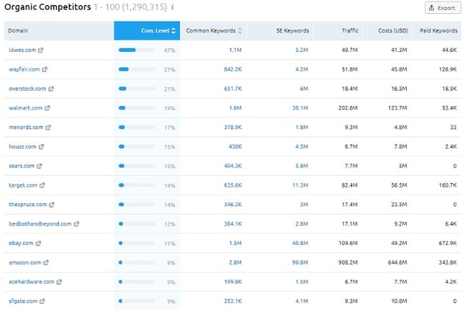Open lowes.com SE keywords value 5.2M
The image size is (465, 310).
301,50
